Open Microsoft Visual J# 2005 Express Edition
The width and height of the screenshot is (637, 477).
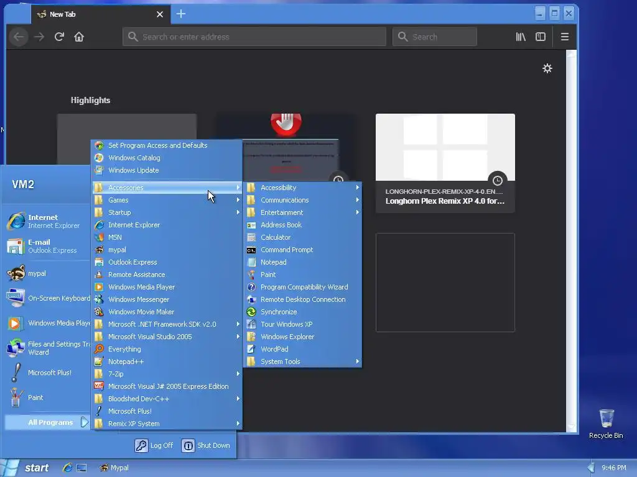point(167,386)
